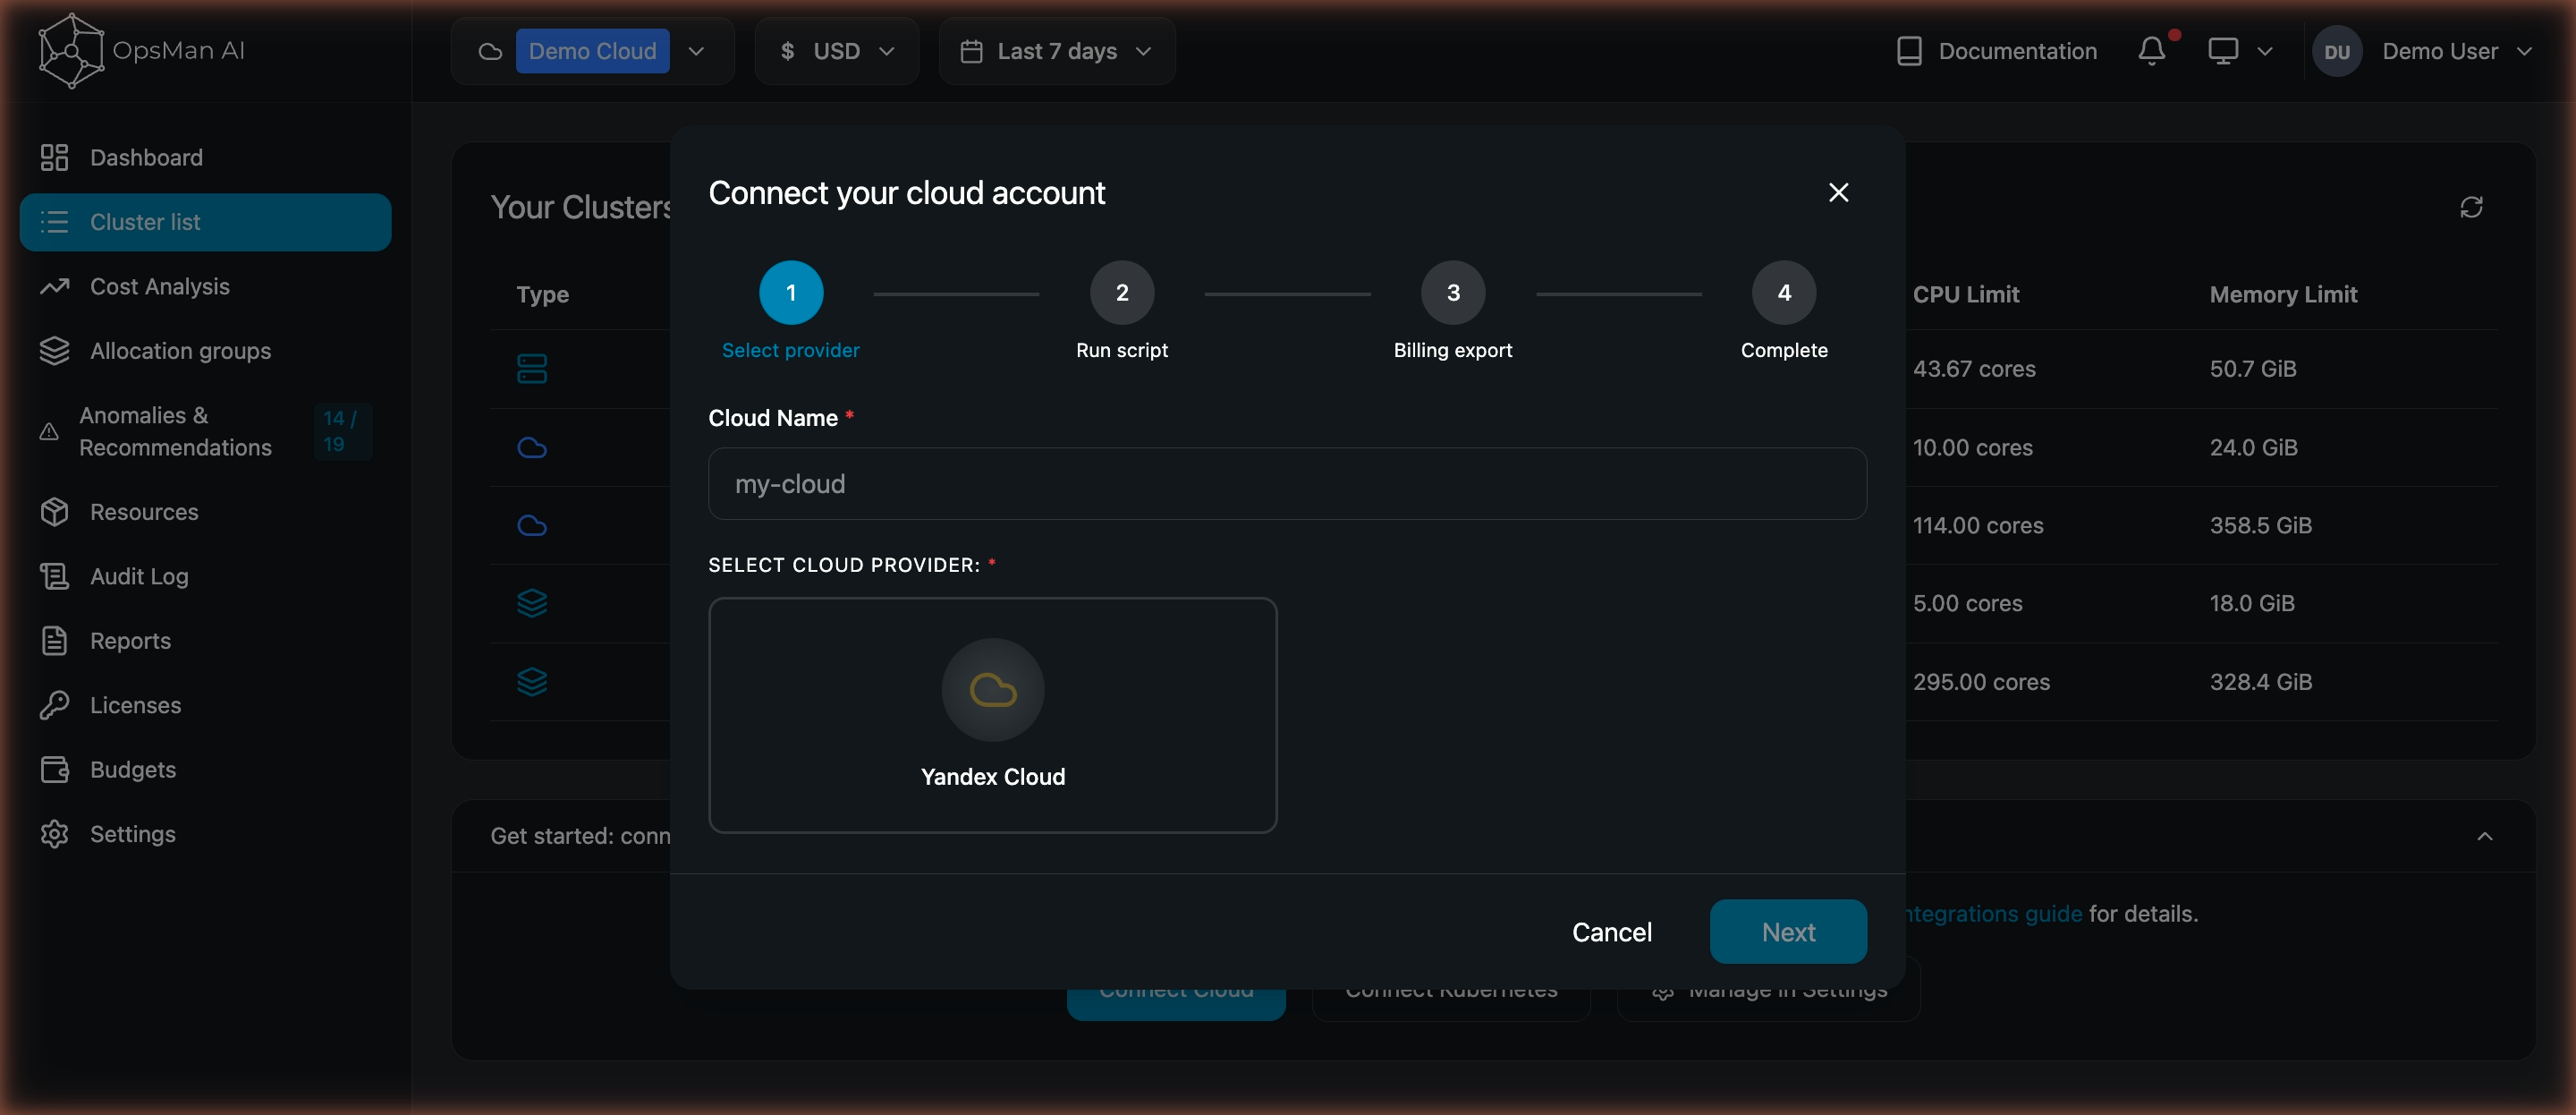2576x1115 pixels.
Task: Open the Demo Cloud selector dropdown
Action: (592, 51)
